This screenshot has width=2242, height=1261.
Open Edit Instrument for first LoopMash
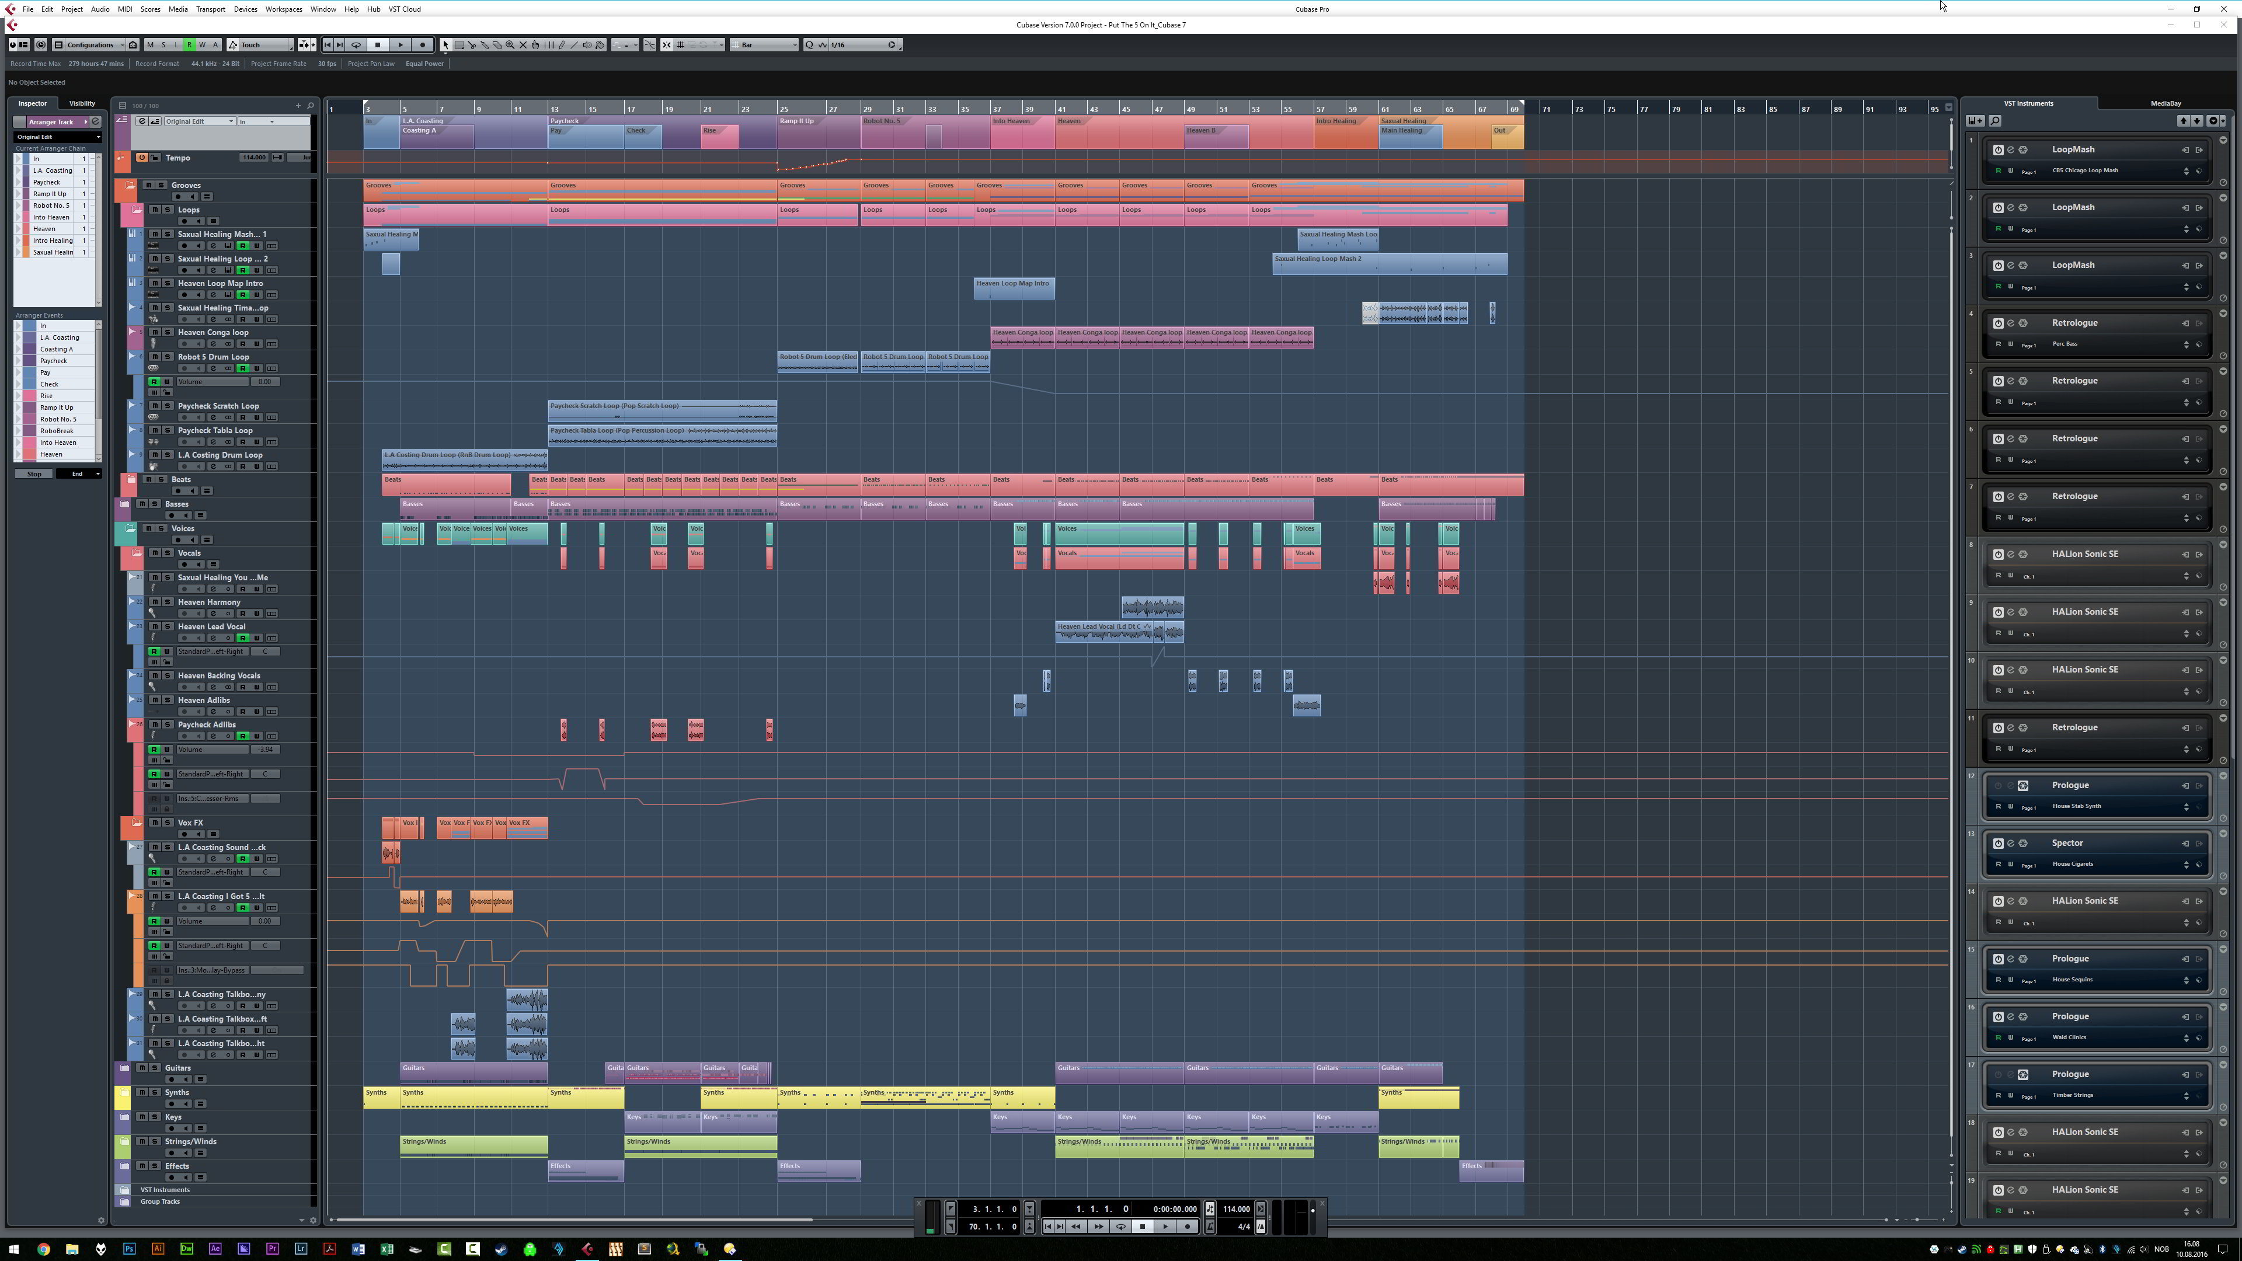pyautogui.click(x=2010, y=149)
